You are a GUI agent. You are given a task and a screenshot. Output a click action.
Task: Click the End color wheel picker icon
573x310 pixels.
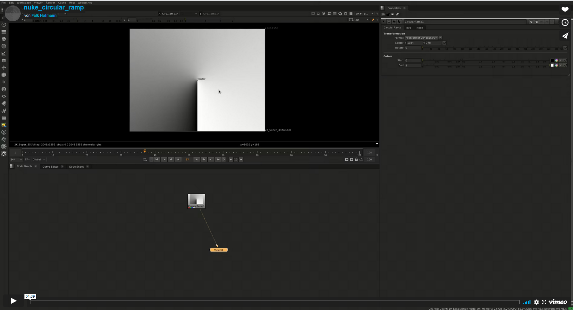pos(556,65)
